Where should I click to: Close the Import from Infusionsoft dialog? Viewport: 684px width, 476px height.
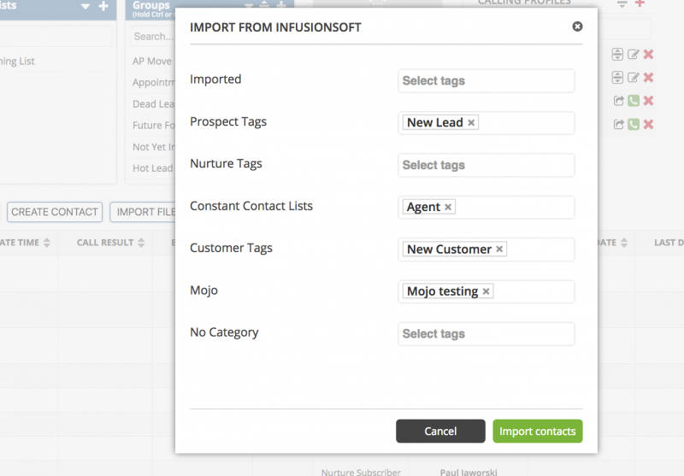pyautogui.click(x=577, y=26)
